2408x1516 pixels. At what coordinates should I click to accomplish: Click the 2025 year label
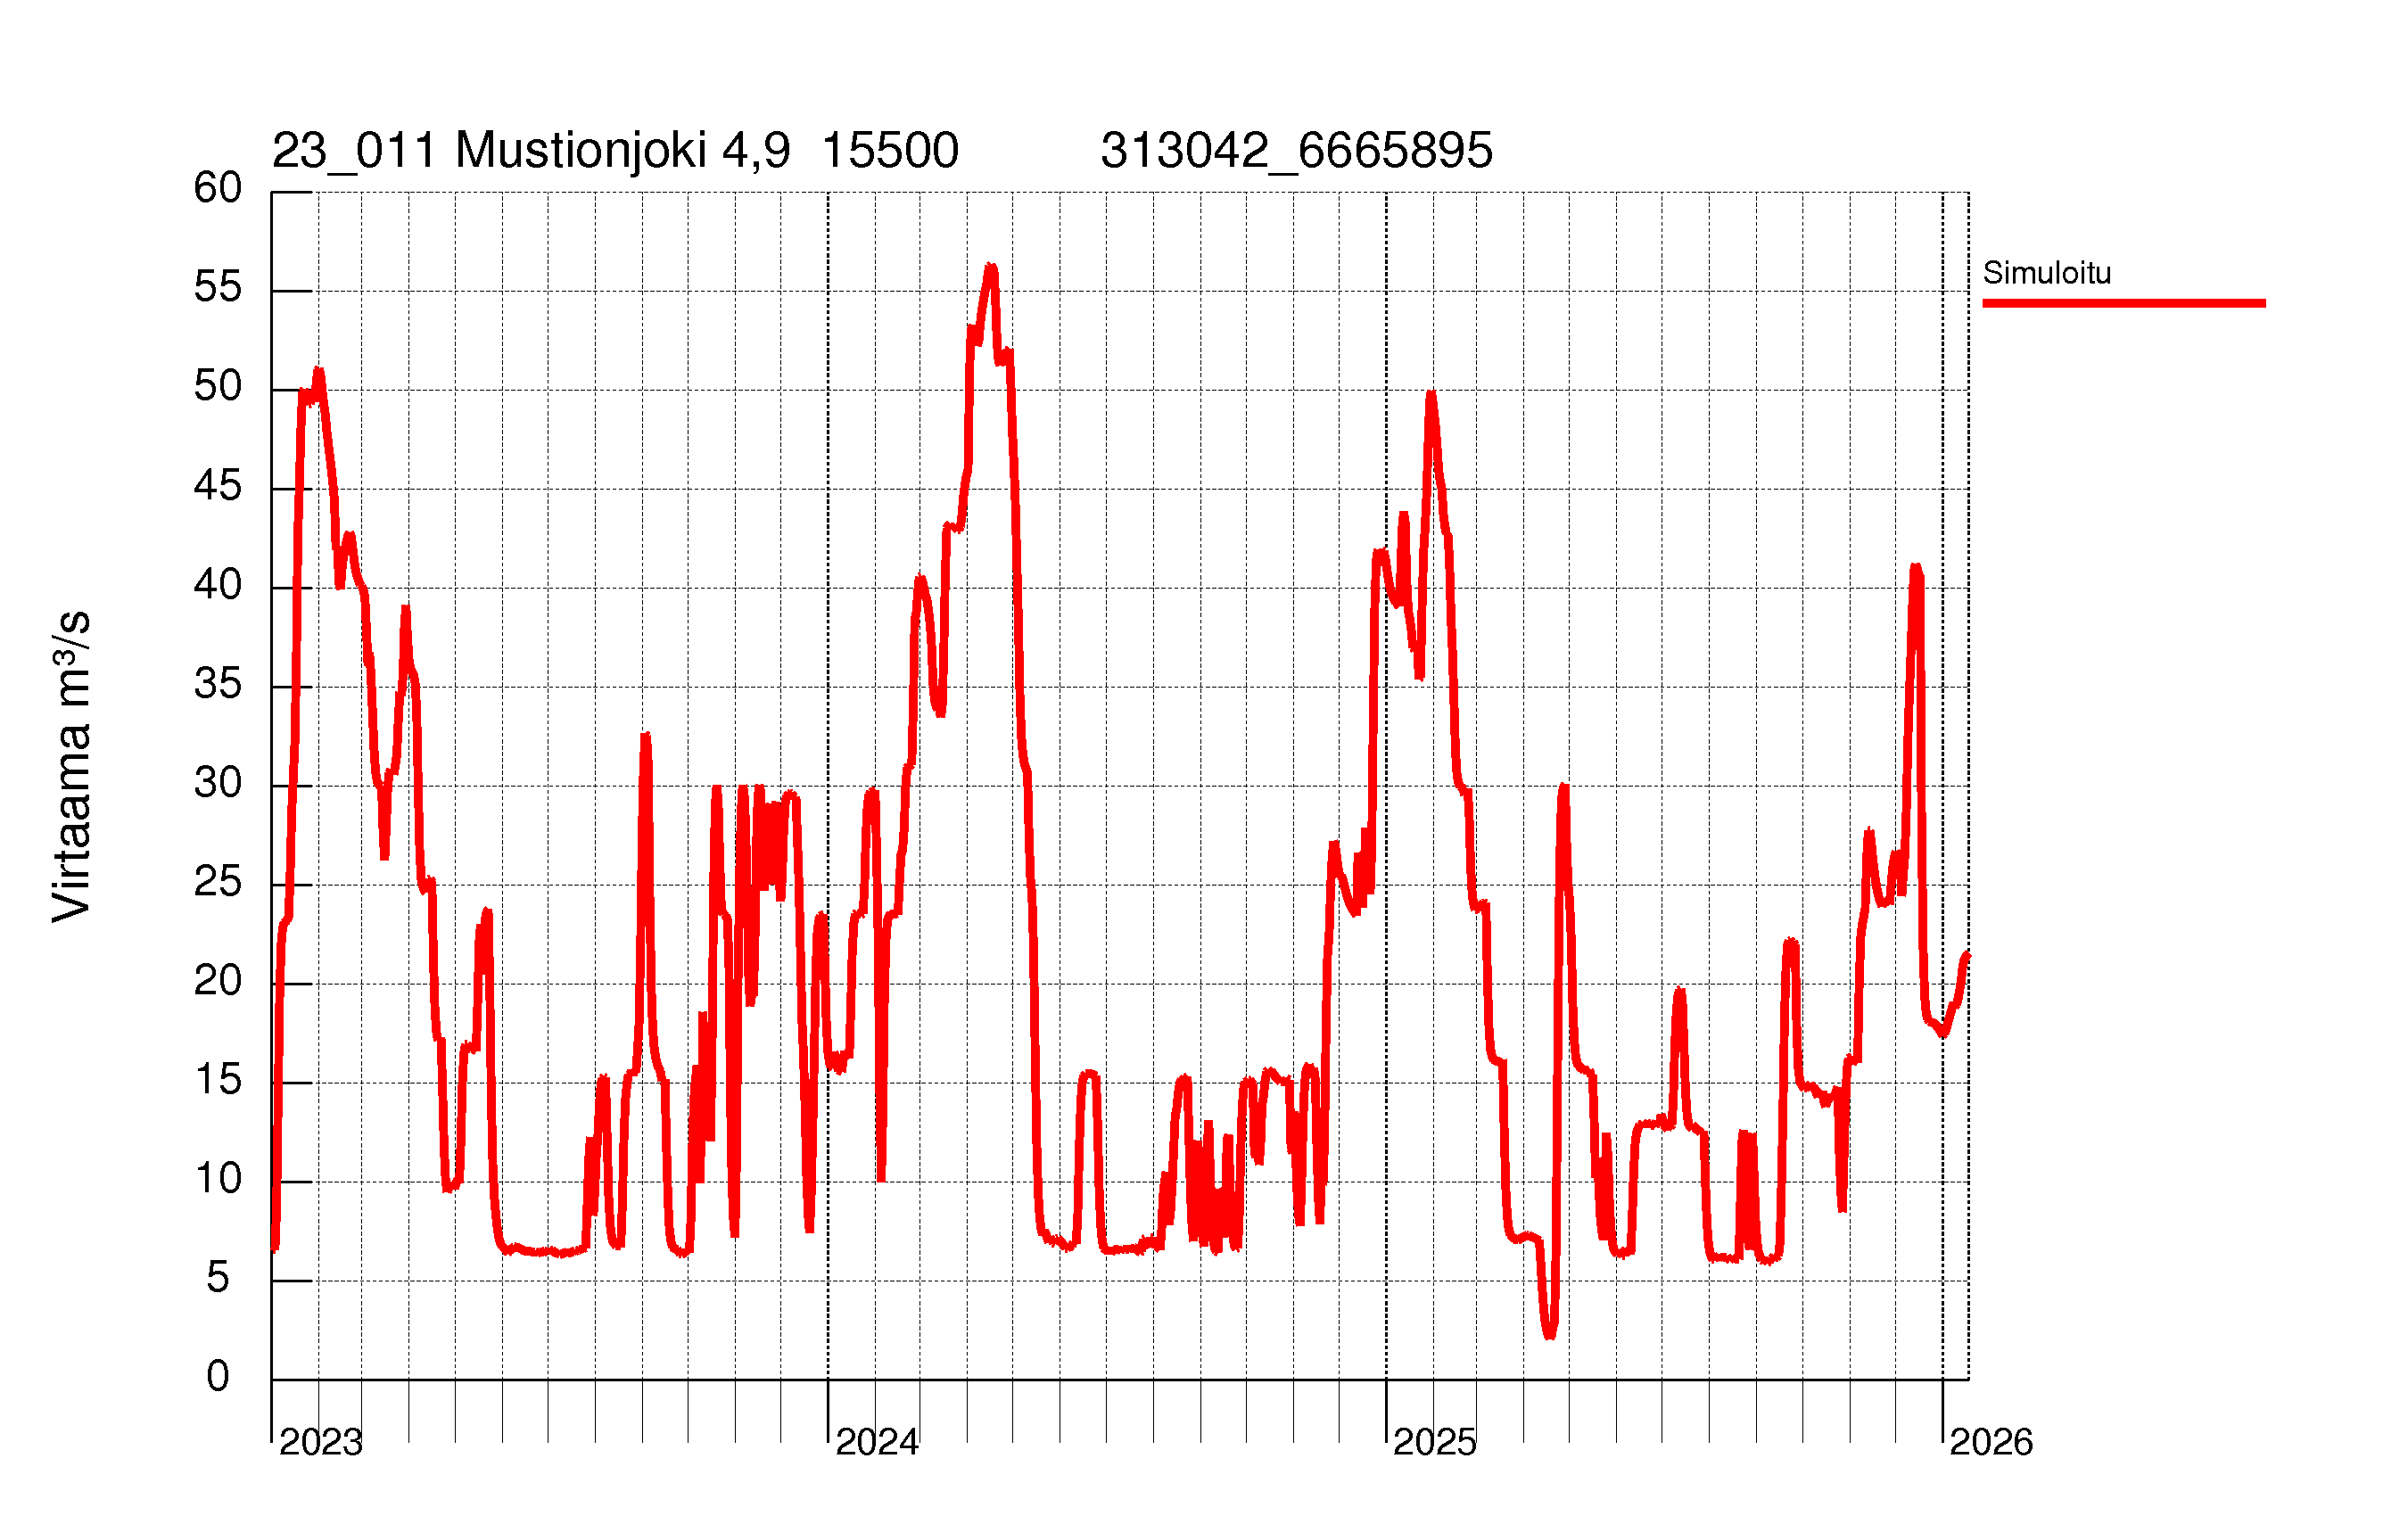1434,1442
